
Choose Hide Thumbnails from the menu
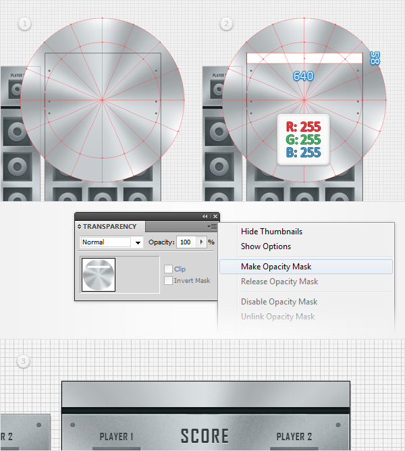pos(271,232)
